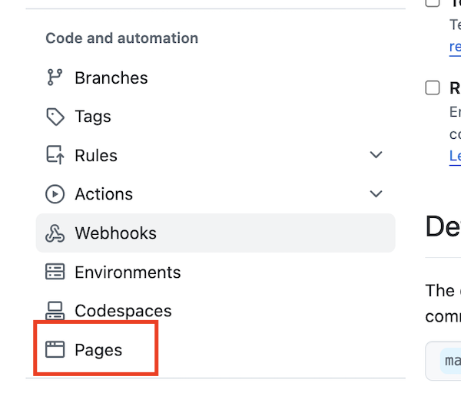Click the Tags label icon
461x393 pixels.
pyautogui.click(x=55, y=117)
